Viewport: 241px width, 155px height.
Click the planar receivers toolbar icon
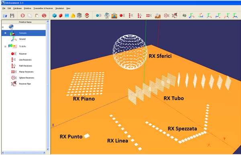[x=149, y=16]
